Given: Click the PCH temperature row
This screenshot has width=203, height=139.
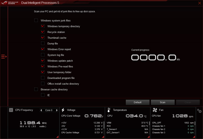Looking at the screenshot, I should (x=127, y=126).
